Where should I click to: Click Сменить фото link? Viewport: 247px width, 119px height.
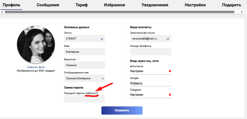[x=36, y=67]
